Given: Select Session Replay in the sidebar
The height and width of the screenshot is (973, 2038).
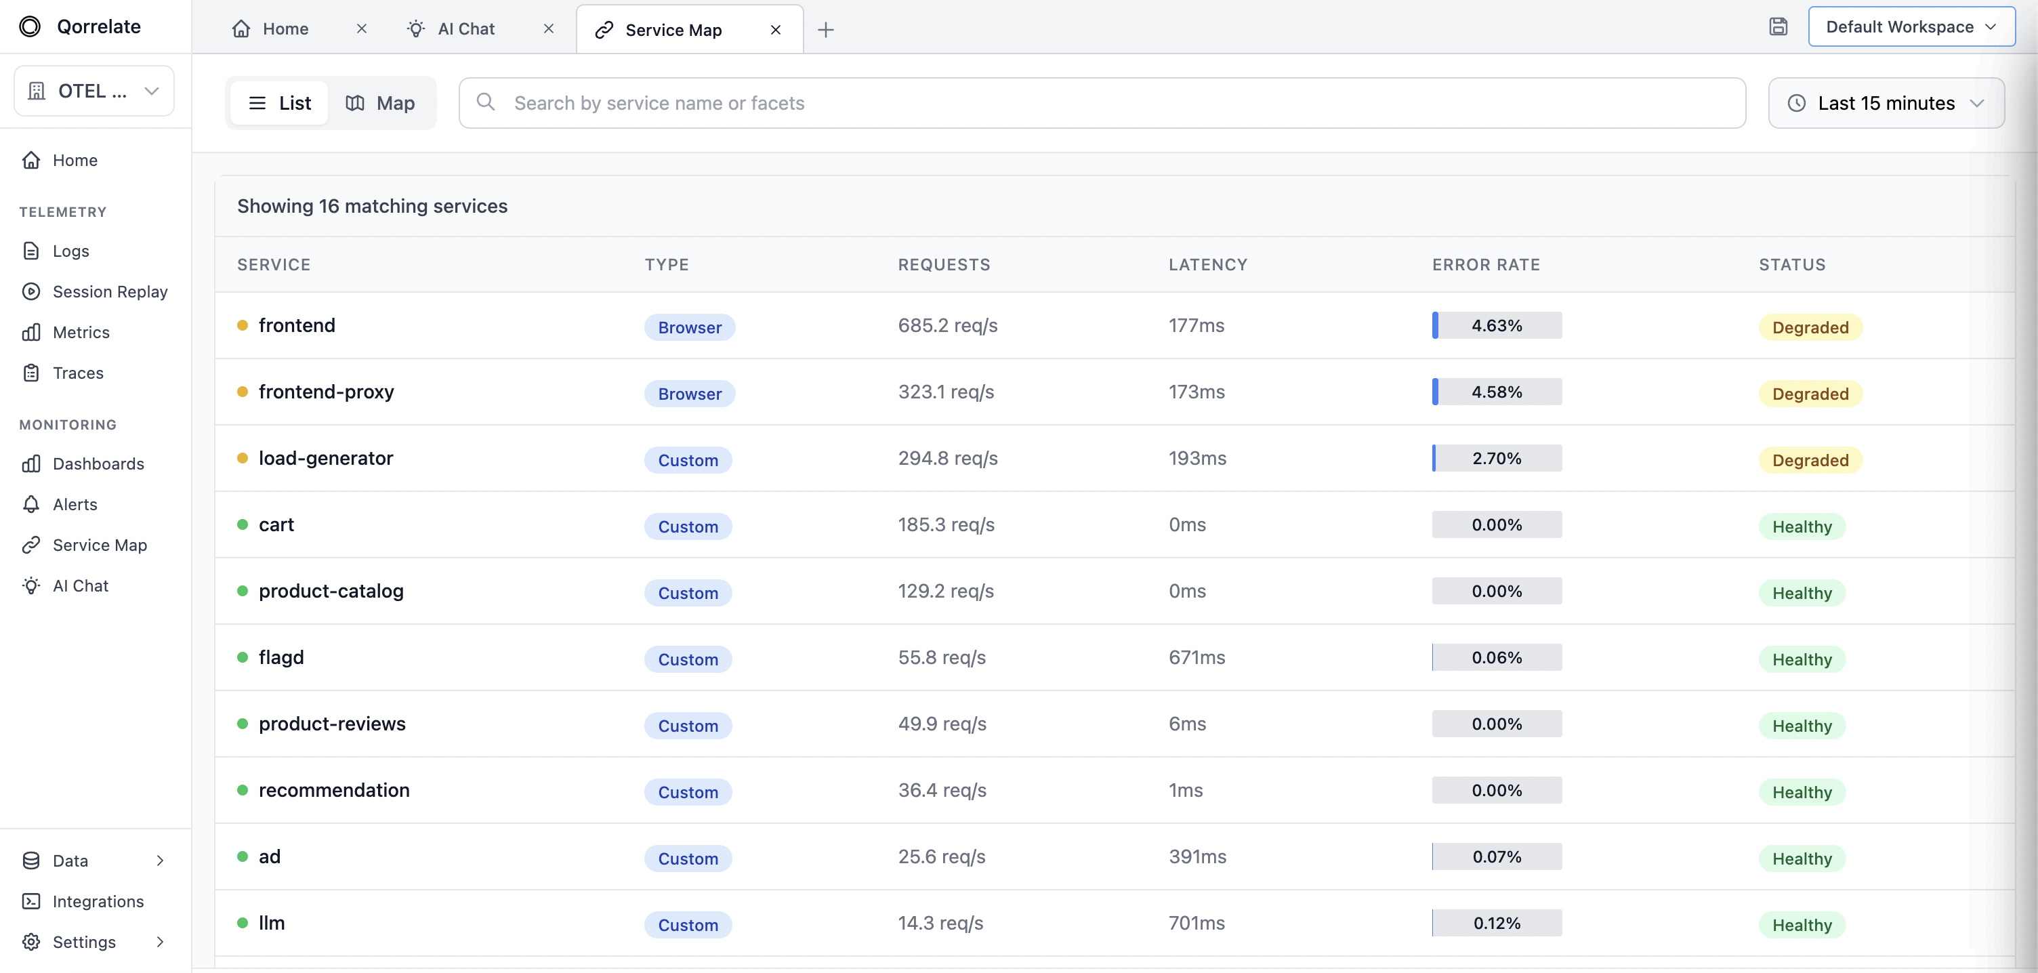Looking at the screenshot, I should click(x=110, y=291).
